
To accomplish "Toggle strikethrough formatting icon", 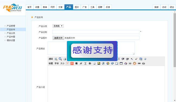I will pyautogui.click(x=90, y=63).
